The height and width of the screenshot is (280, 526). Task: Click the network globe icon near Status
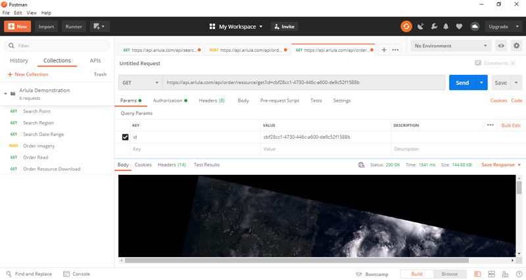(361, 164)
